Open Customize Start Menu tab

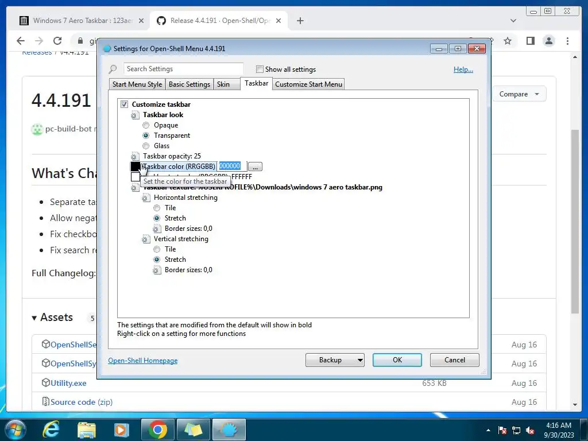pos(308,84)
